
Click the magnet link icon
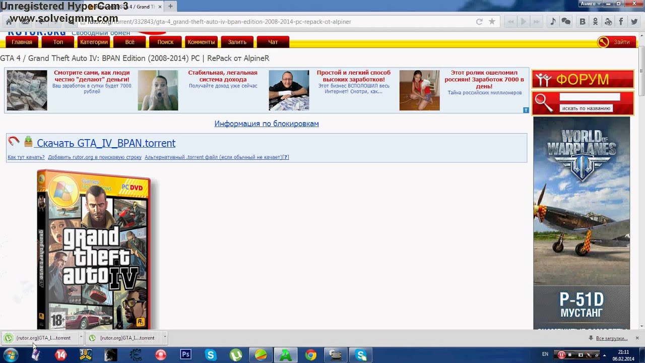tap(14, 142)
